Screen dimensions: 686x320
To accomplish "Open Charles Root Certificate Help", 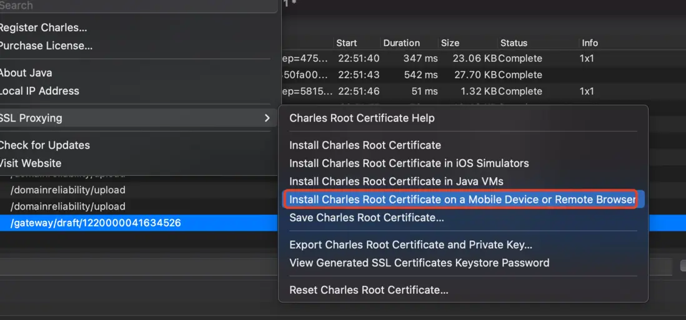I will (x=362, y=118).
